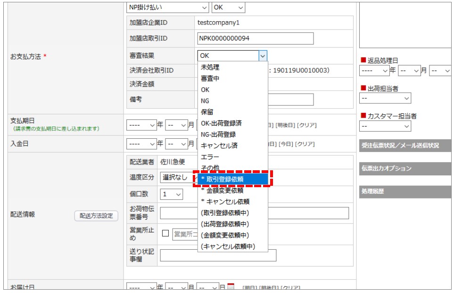The width and height of the screenshot is (454, 293).
Task: Open 返品処理日 month dropdown
Action: tap(409, 71)
